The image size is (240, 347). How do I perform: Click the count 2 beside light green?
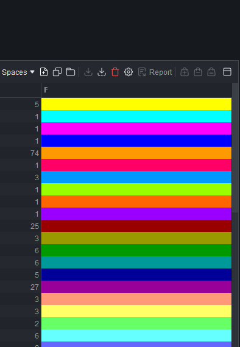coord(37,323)
